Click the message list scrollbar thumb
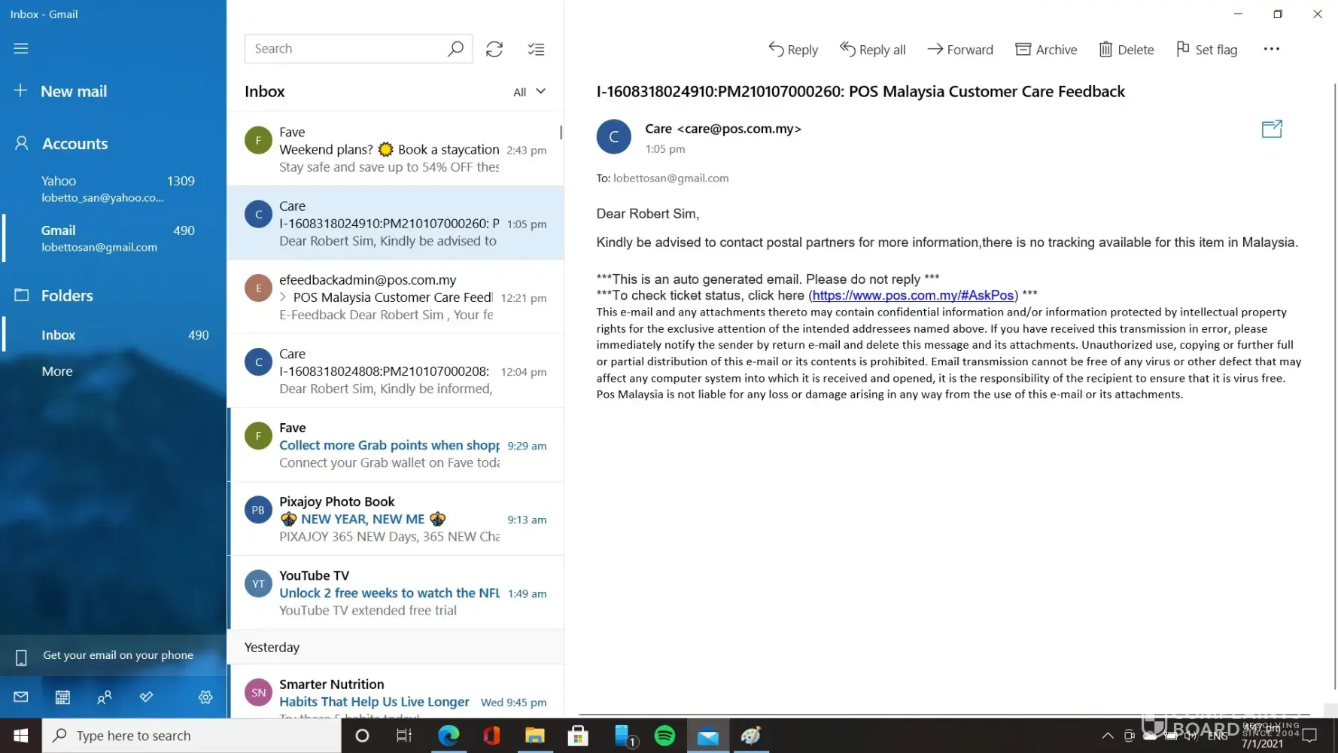Viewport: 1338px width, 753px height. (x=561, y=133)
